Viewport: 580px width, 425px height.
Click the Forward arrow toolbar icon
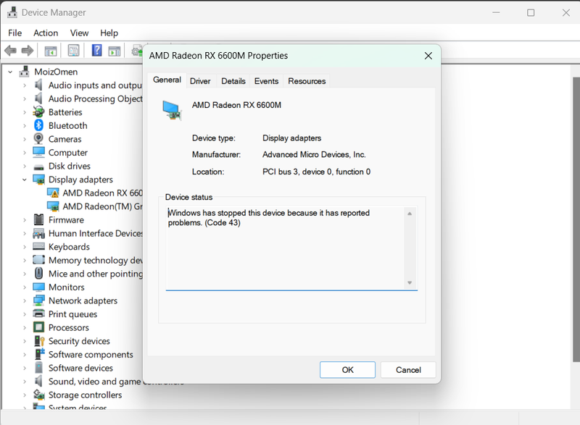pyautogui.click(x=28, y=50)
